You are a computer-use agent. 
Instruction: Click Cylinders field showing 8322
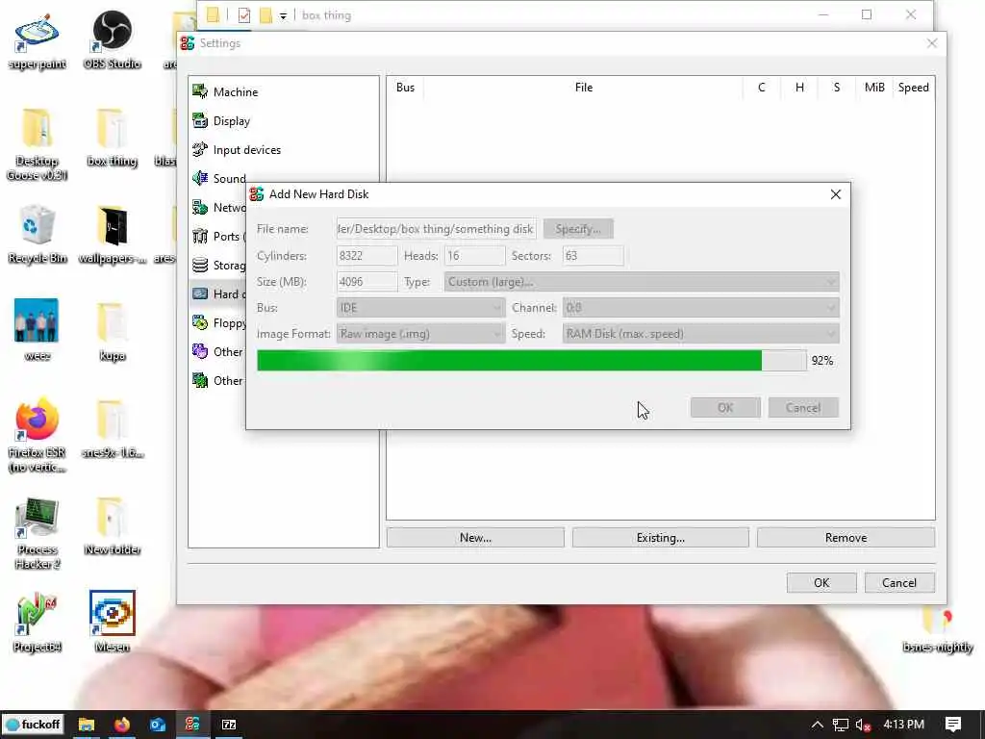click(x=366, y=256)
